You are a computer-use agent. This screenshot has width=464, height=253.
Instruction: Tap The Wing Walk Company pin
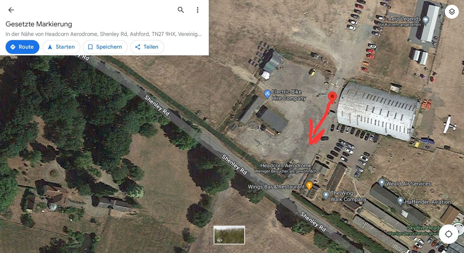click(x=326, y=195)
